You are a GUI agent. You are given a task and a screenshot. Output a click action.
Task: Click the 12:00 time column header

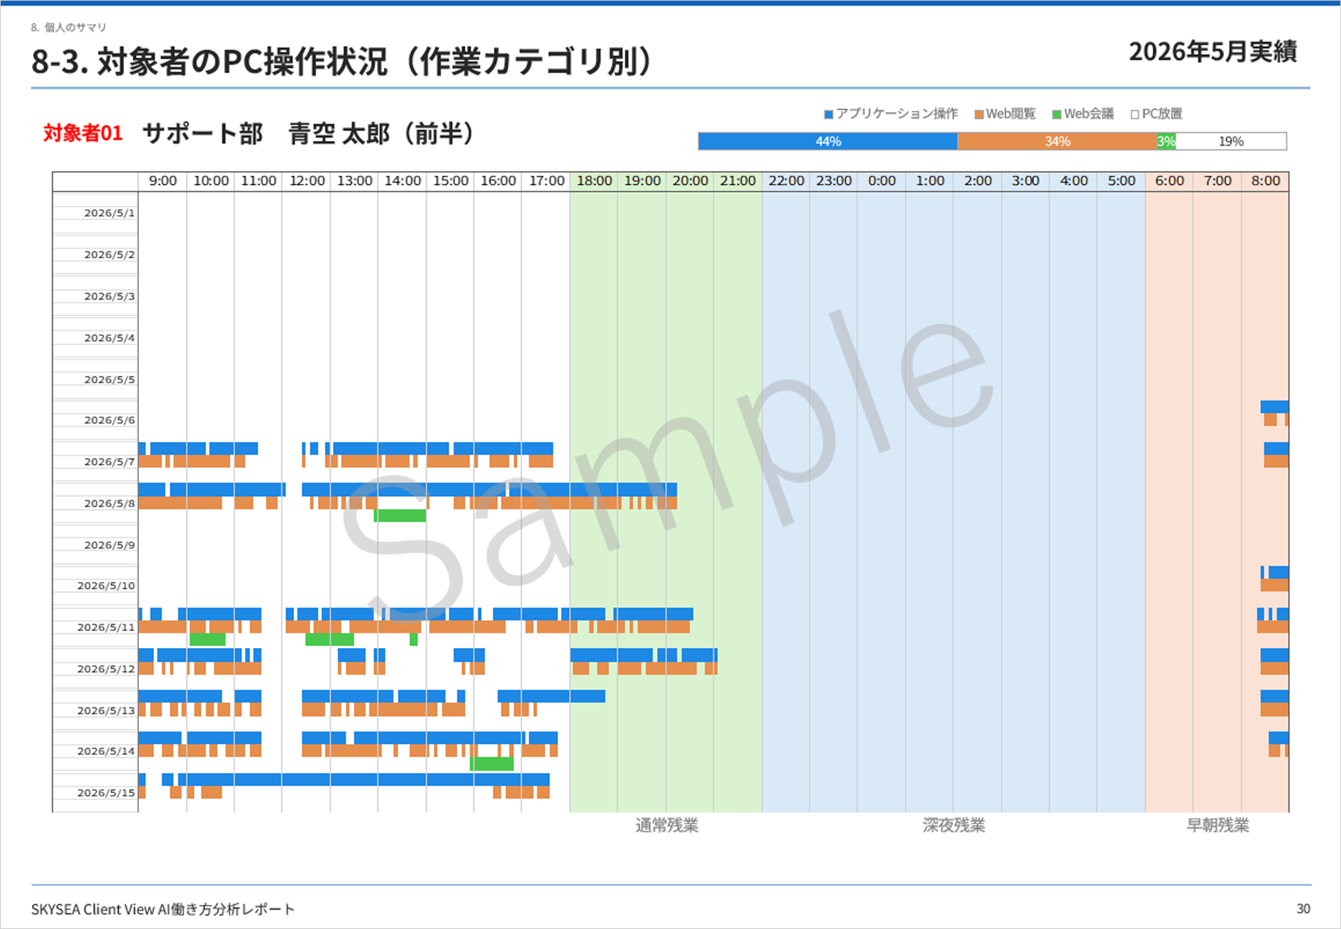pyautogui.click(x=307, y=181)
